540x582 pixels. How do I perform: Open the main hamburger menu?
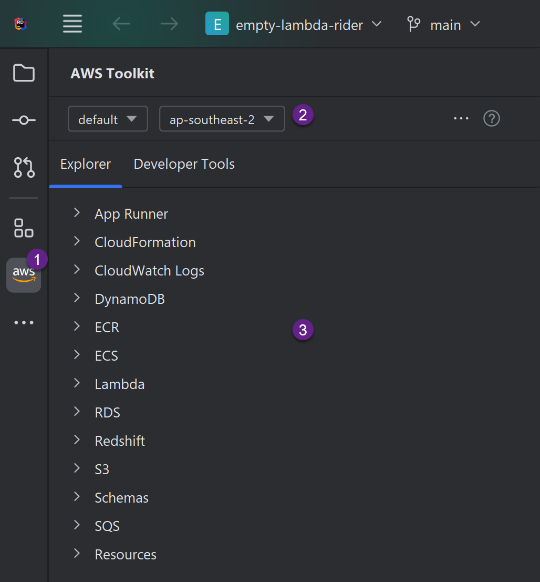72,24
